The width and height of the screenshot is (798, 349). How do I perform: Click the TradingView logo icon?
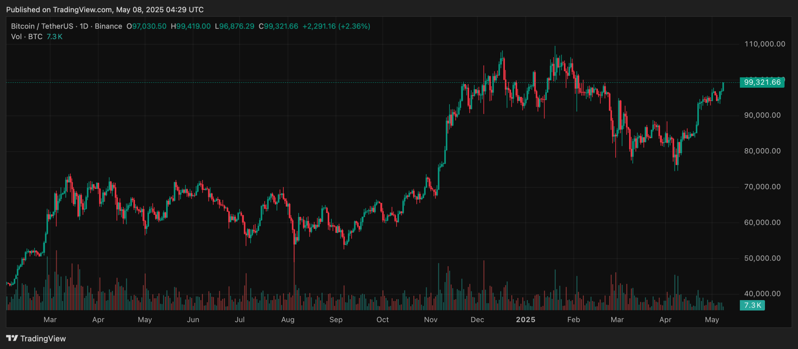pos(12,338)
